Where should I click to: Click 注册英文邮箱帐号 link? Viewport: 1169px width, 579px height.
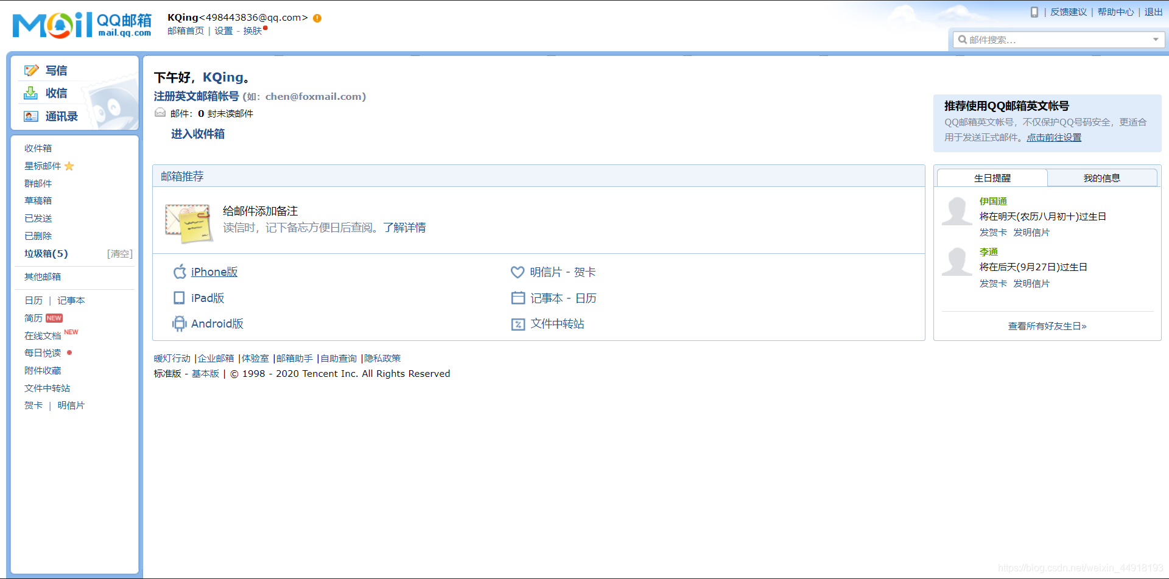tap(196, 96)
